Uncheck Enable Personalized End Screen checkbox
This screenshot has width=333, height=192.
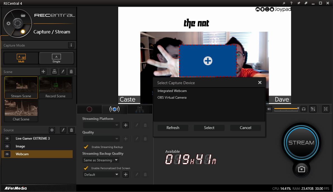click(86, 168)
